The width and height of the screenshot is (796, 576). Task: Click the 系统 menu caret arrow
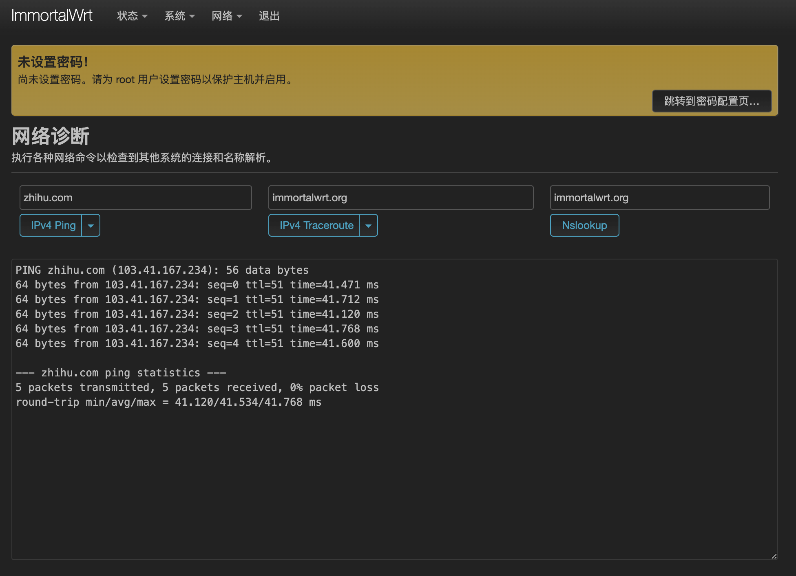point(192,16)
